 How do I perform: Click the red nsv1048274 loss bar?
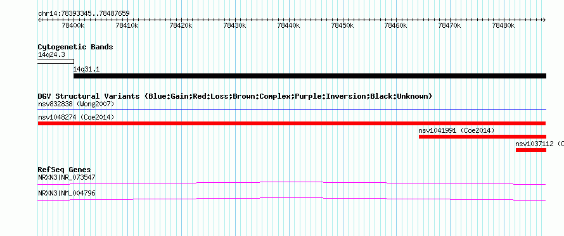(292, 123)
